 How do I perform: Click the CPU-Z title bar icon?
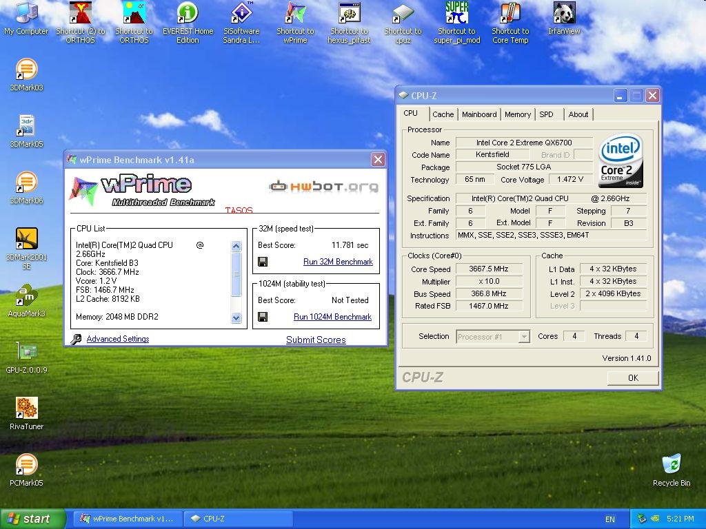403,95
